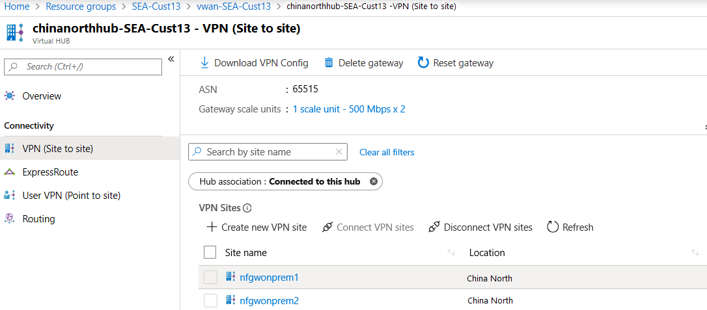Click the Clear all filters link
Image resolution: width=707 pixels, height=310 pixels.
point(387,152)
